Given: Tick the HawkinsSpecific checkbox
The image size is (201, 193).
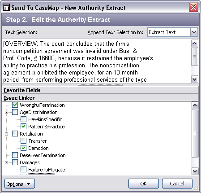Looking at the screenshot, I should click(23, 119).
